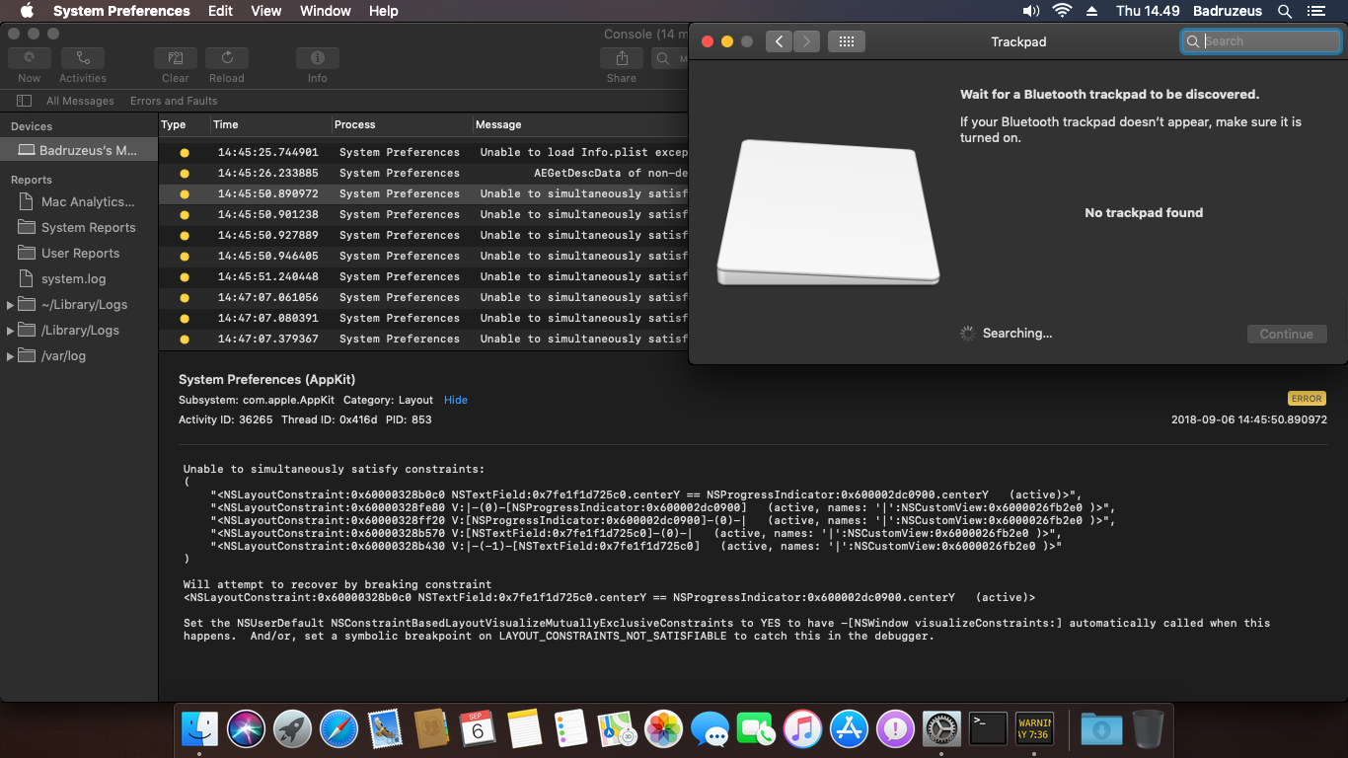Expand the ~/Library/Logs folder
Viewport: 1348px width, 758px height.
(x=10, y=304)
